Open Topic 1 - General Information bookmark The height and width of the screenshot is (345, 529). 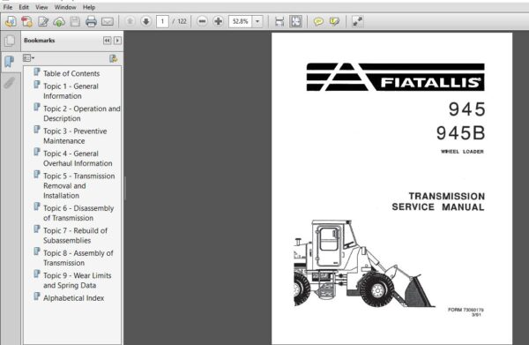tap(71, 91)
